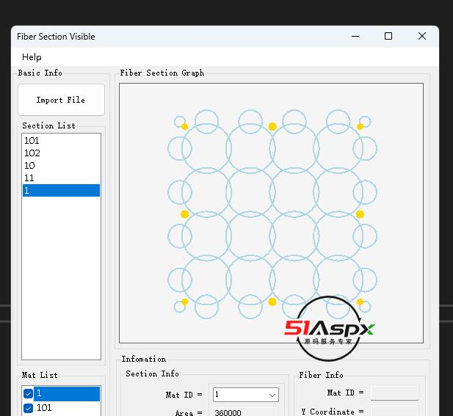Select material 1 label in Mat List
The height and width of the screenshot is (416, 453).
point(67,393)
